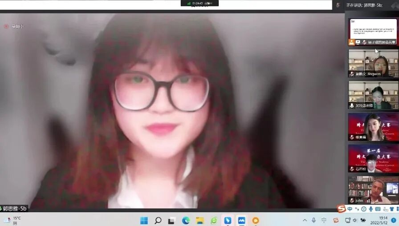
Task: Click the orange person icon on shared-screen thumbnail
Action: point(352,42)
